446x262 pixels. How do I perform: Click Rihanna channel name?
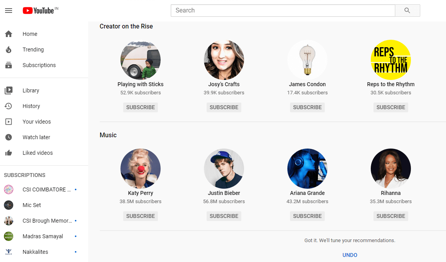pos(391,193)
